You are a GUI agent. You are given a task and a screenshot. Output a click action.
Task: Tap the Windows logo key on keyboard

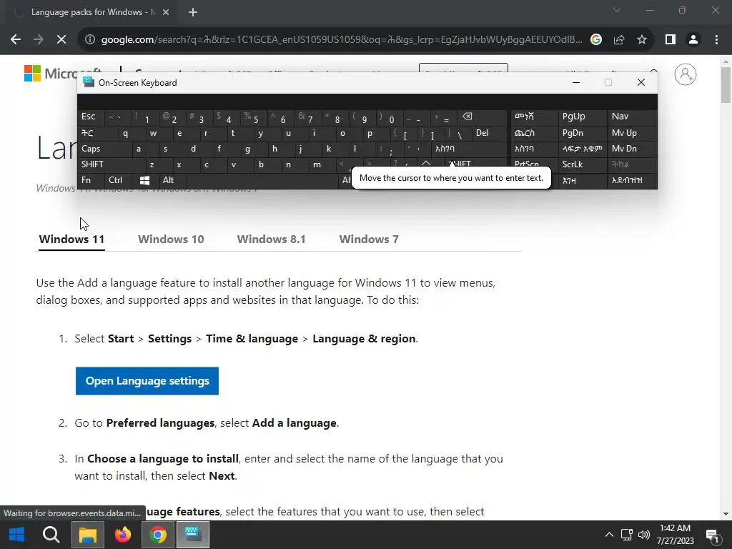(x=144, y=180)
